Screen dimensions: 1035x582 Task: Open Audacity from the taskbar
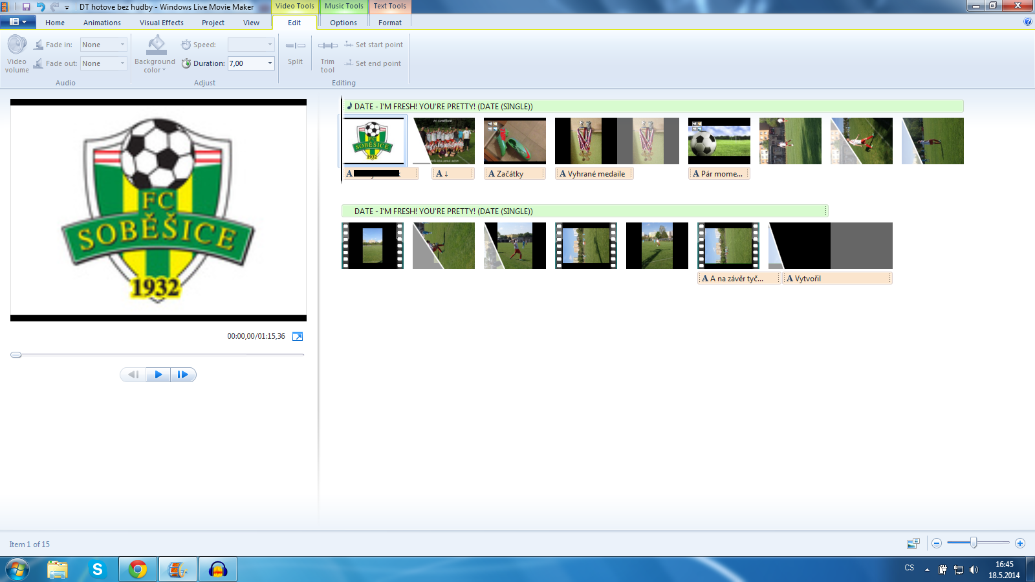click(x=218, y=569)
